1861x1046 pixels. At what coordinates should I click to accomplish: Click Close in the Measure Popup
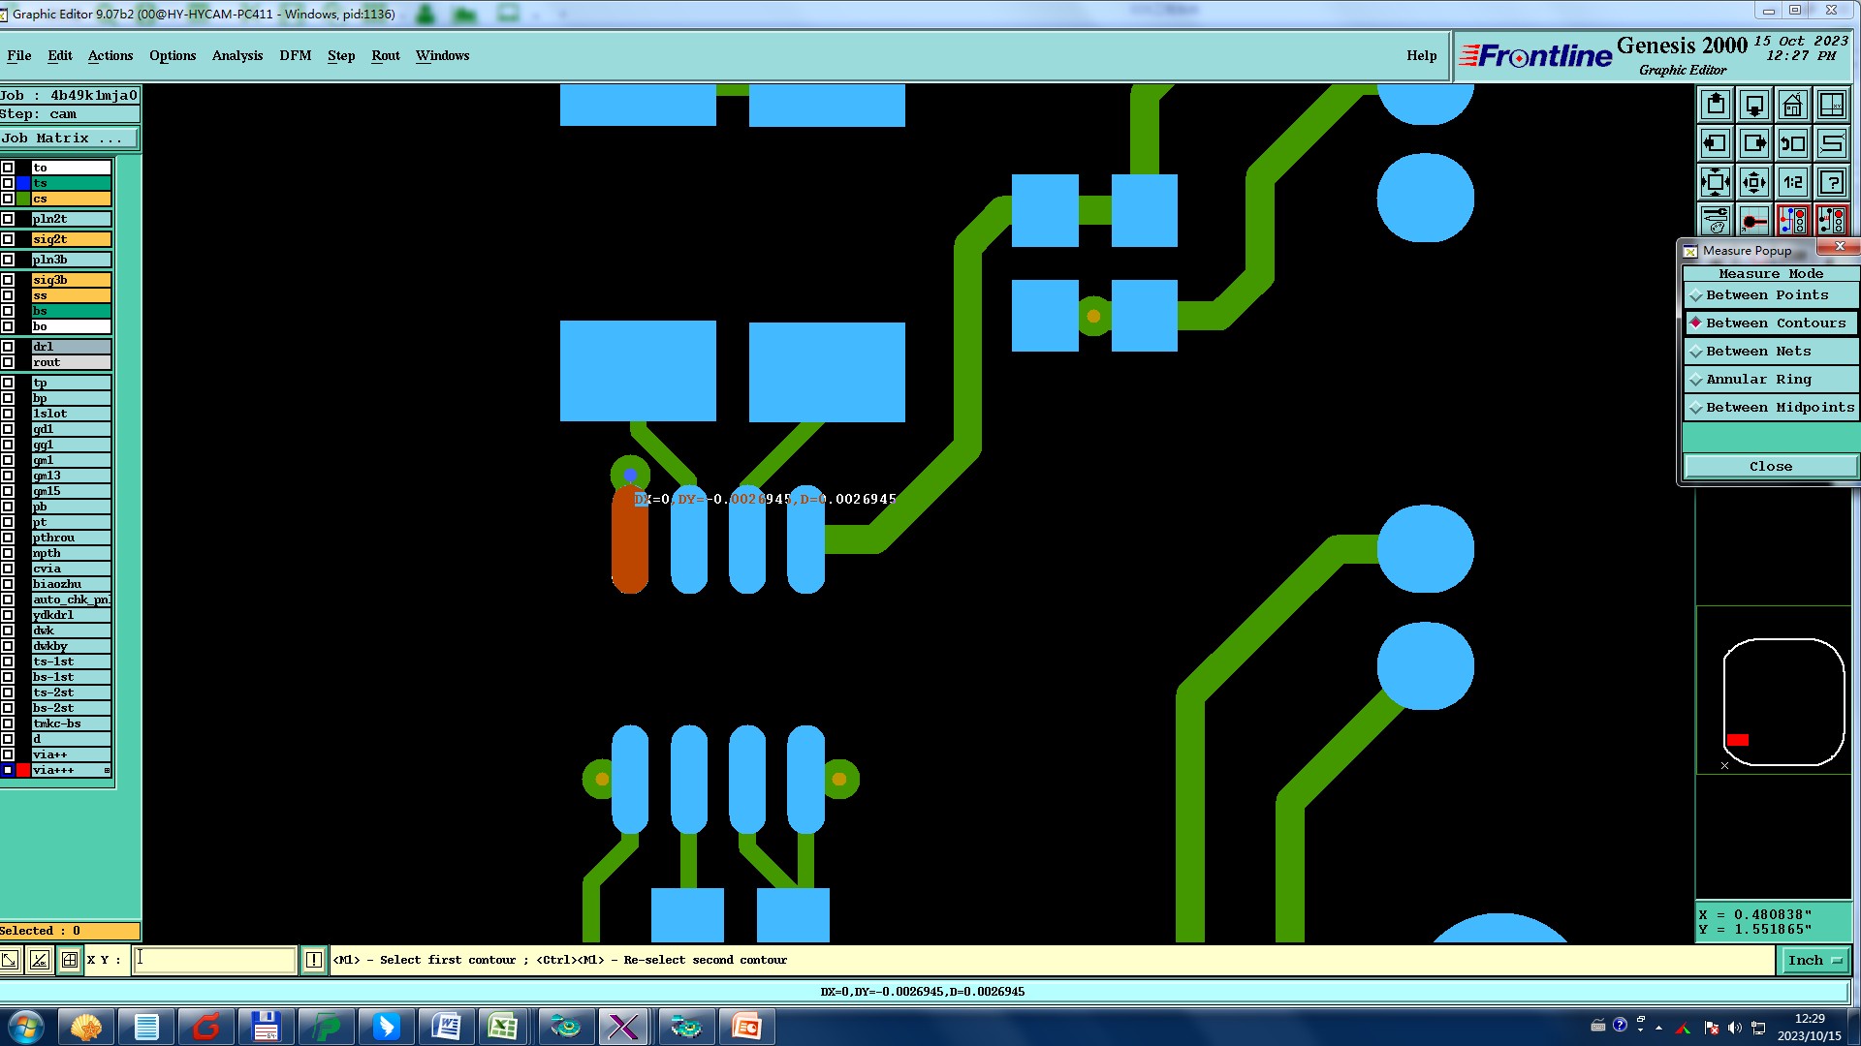1770,467
